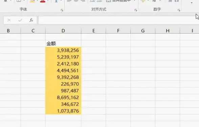Select column H header
Viewport: 199px width, 127px height.
click(168, 31)
